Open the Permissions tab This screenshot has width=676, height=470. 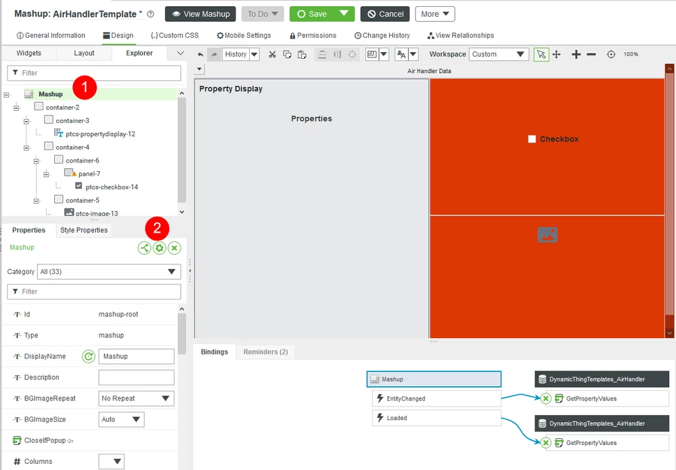click(313, 35)
